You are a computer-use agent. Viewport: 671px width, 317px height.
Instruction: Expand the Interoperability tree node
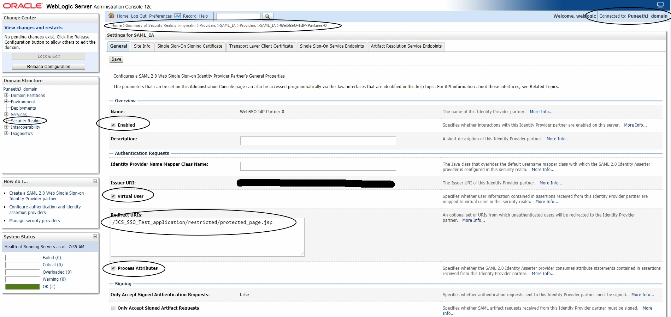[6, 127]
